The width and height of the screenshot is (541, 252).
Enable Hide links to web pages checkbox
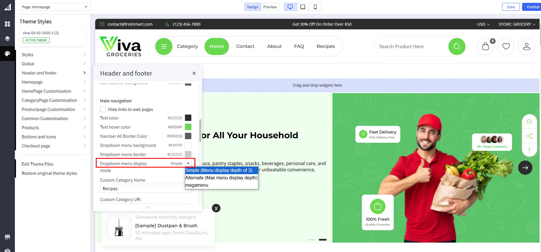pyautogui.click(x=103, y=109)
